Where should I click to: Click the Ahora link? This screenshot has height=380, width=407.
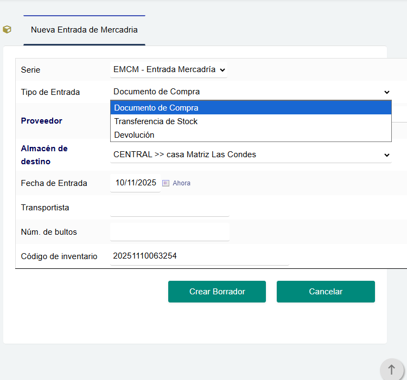(x=181, y=183)
